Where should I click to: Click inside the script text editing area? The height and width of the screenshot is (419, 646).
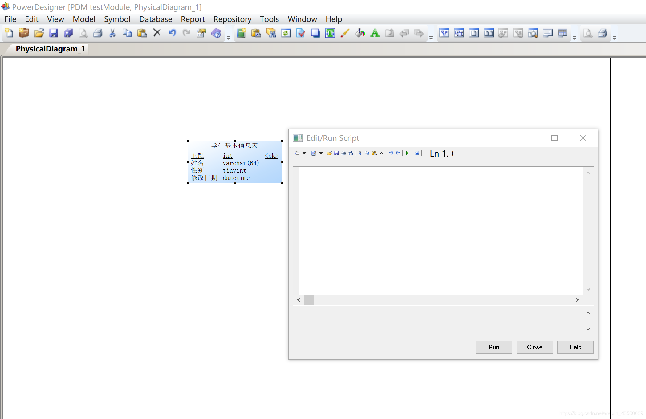(x=441, y=230)
